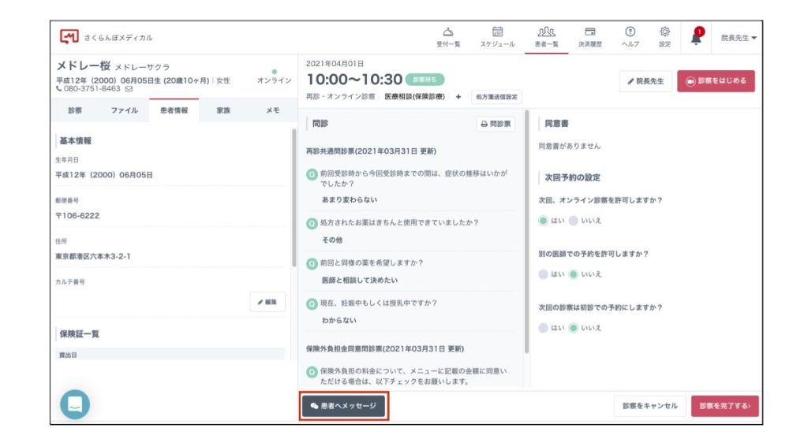Open the 院長先生 doctor selector button

[x=645, y=81]
